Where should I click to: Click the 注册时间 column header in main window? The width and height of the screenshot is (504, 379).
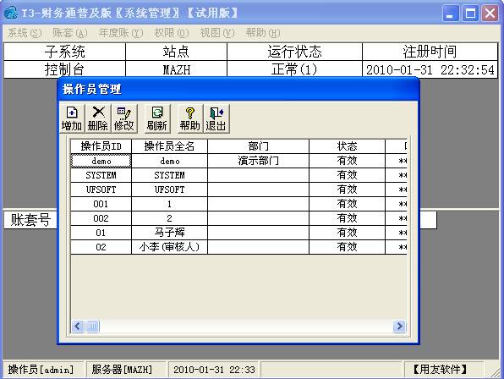[430, 52]
